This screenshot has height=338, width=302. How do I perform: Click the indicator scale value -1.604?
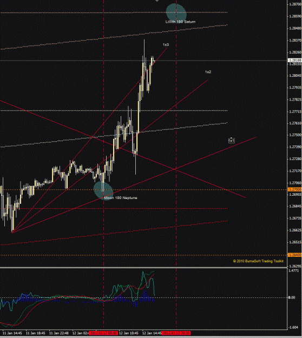(294, 327)
